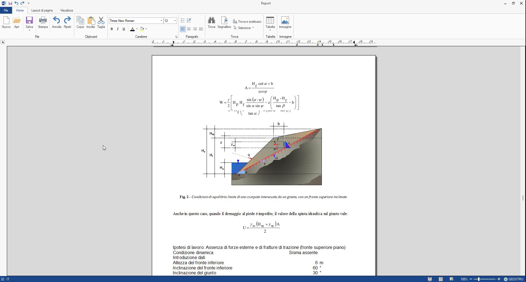The height and width of the screenshot is (282, 526).
Task: Toggle bold formatting
Action: [112, 29]
